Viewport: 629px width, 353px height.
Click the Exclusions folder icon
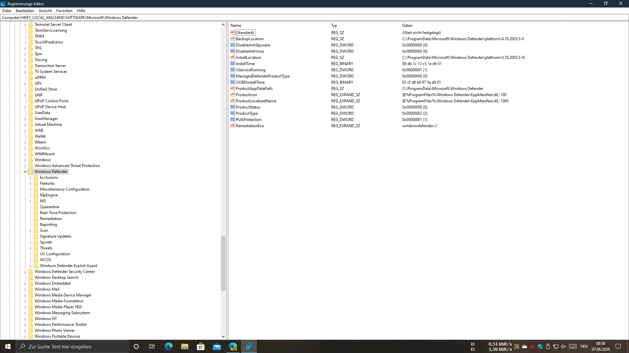pyautogui.click(x=36, y=177)
